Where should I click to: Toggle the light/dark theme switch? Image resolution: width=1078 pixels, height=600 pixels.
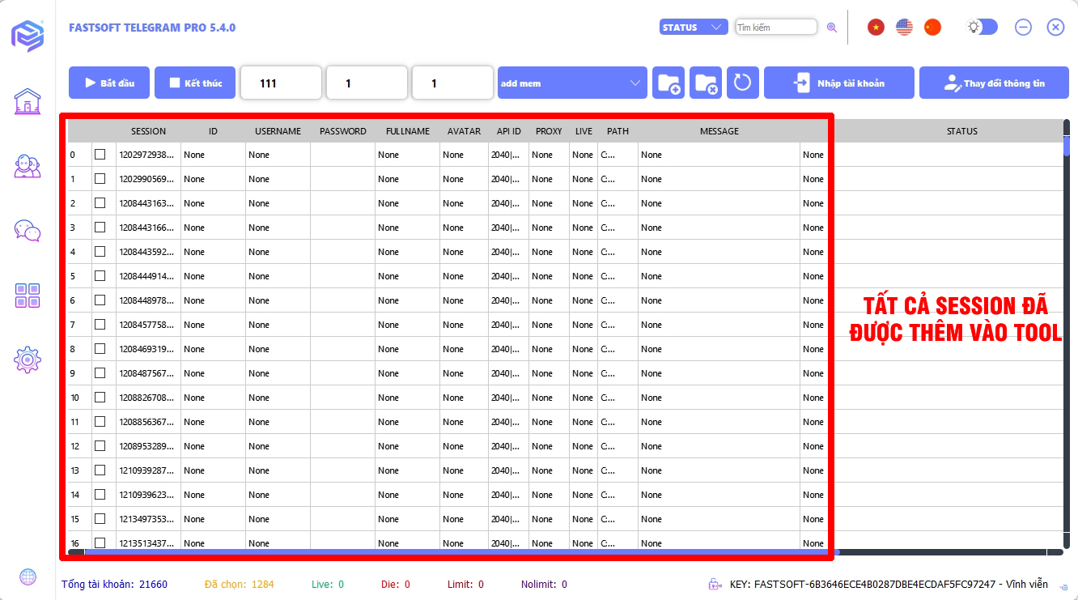983,28
